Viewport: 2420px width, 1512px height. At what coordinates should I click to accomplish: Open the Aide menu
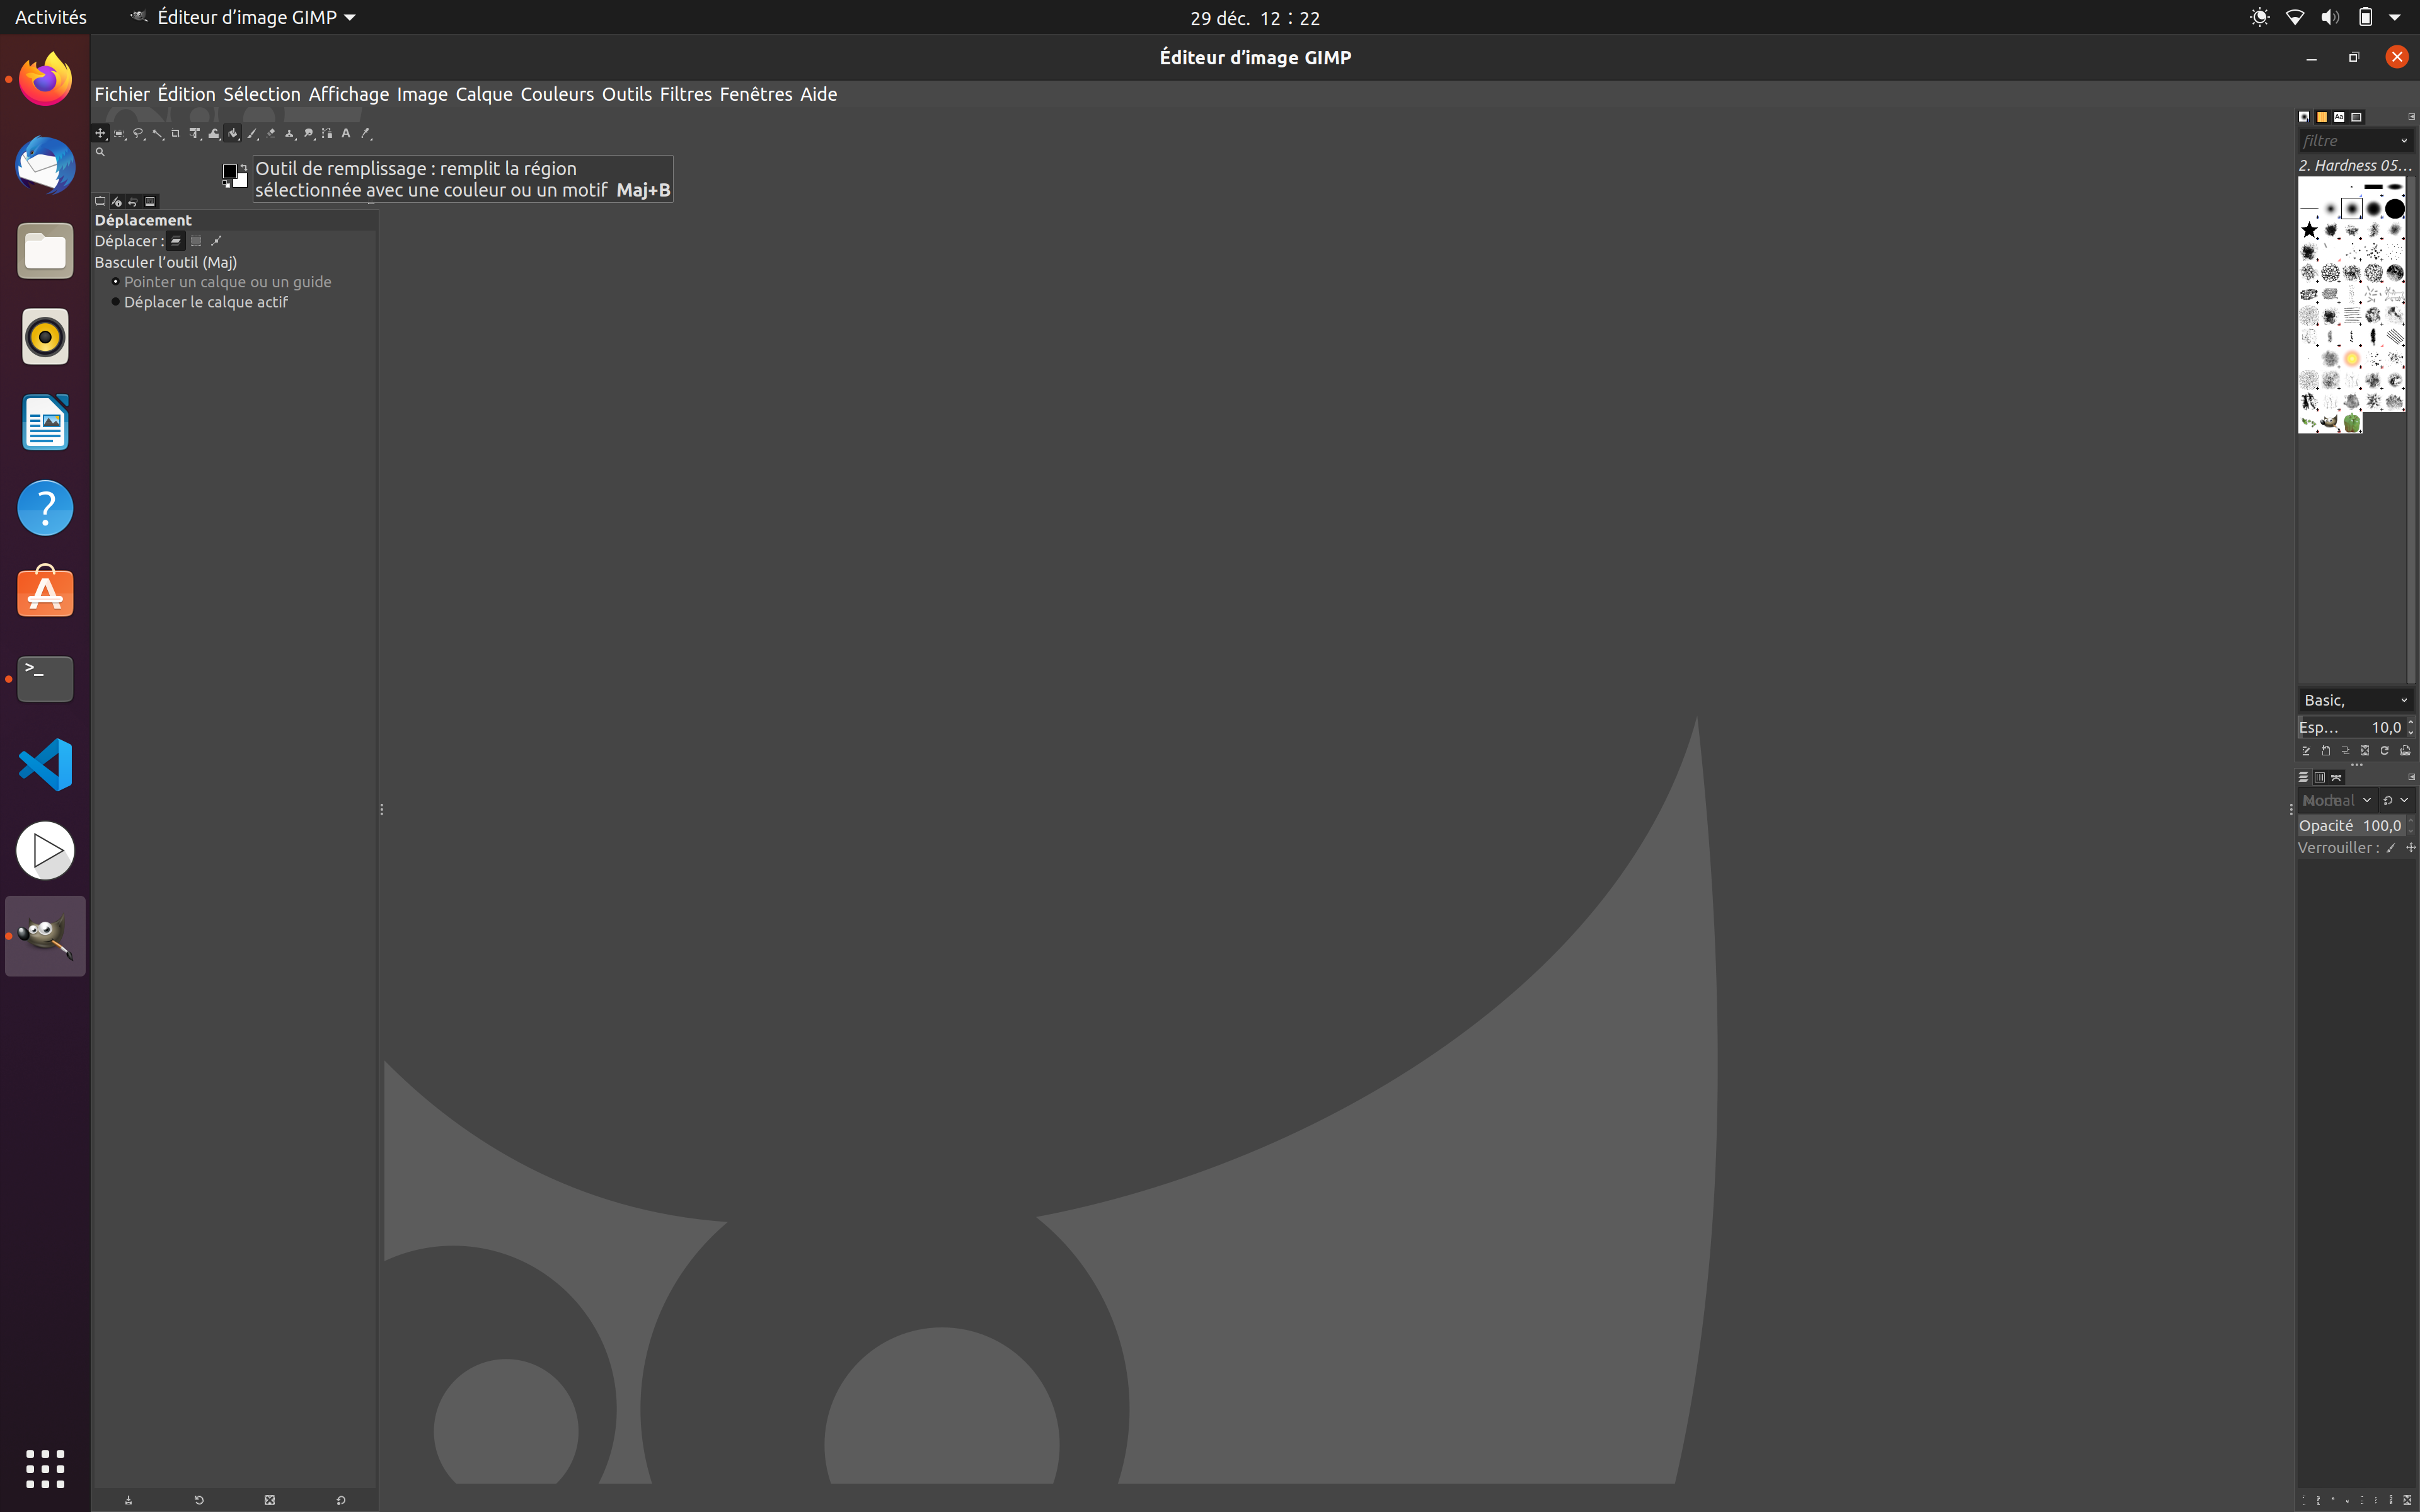819,94
